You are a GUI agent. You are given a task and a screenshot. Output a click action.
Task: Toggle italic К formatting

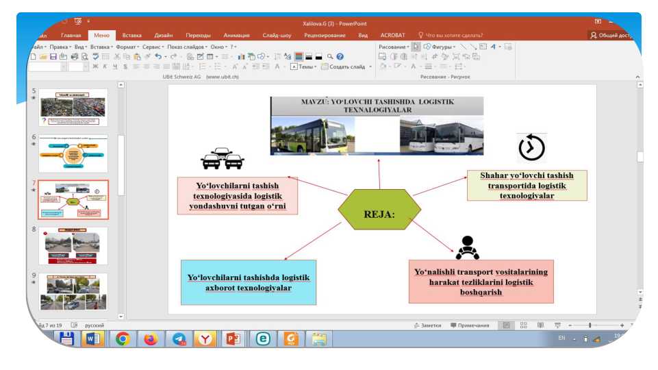coord(105,67)
